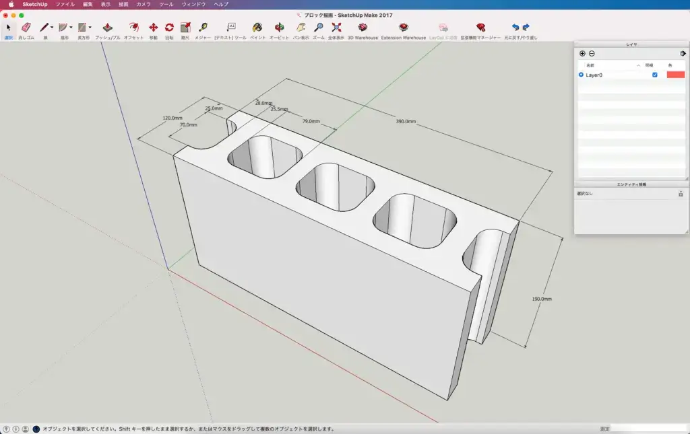The image size is (690, 434).
Task: Select the Scale tool icon
Action: tap(185, 27)
